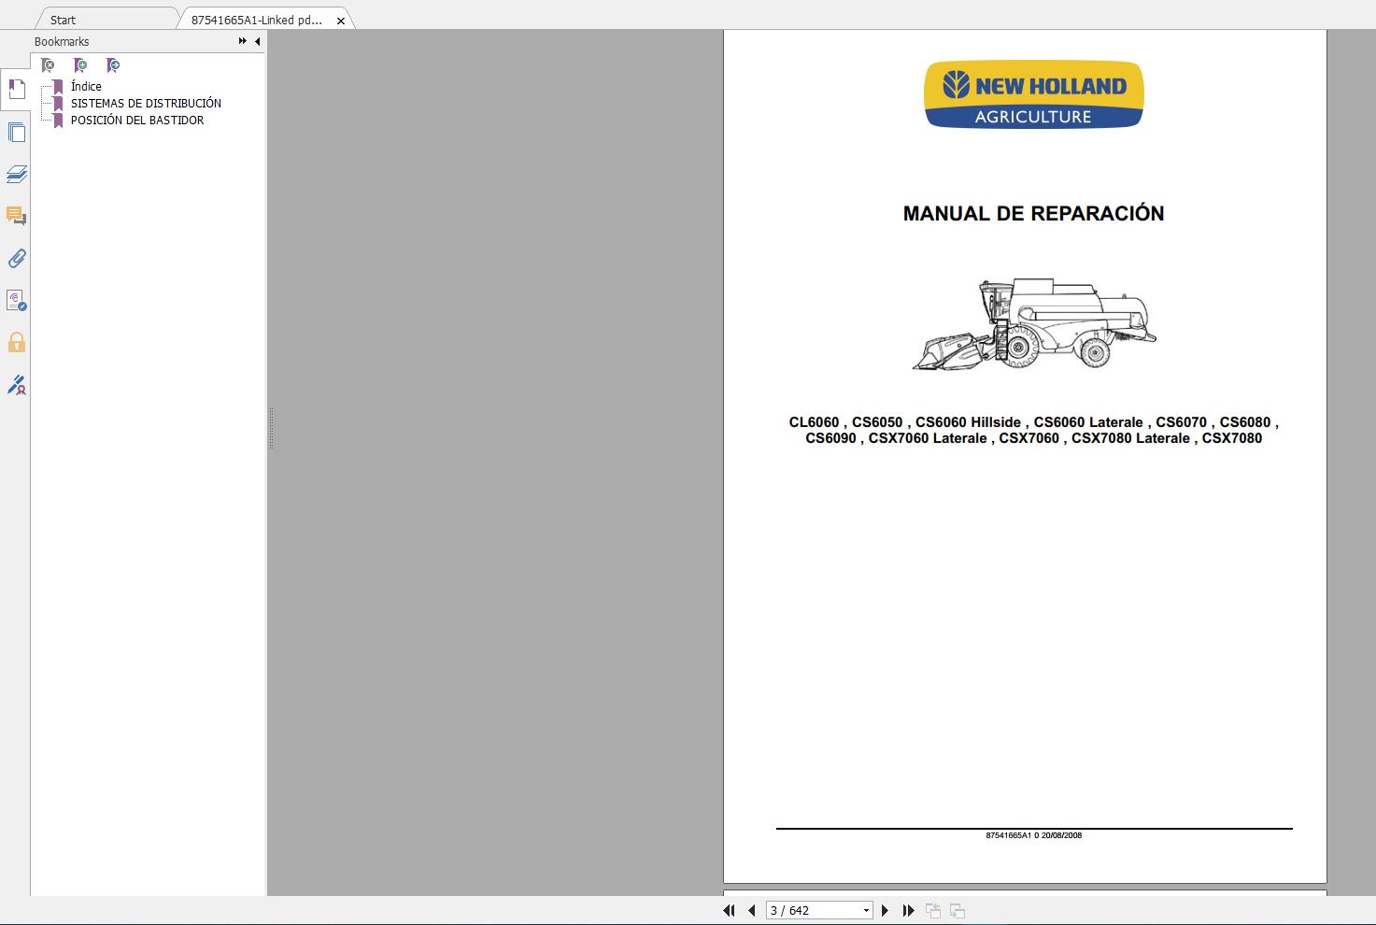Open the SISTEMAS DE DISTRIBUCIÓN bookmark
Image resolution: width=1376 pixels, height=925 pixels.
pos(146,103)
